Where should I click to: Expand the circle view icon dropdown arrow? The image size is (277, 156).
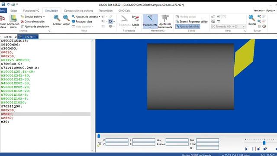click(114, 22)
